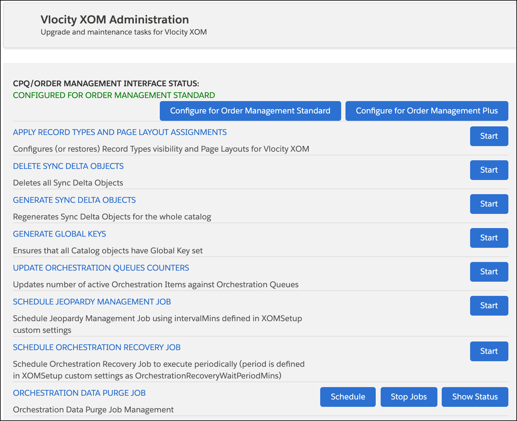
Task: Click Schedule for Orchestration Data Purge Job
Action: 348,397
